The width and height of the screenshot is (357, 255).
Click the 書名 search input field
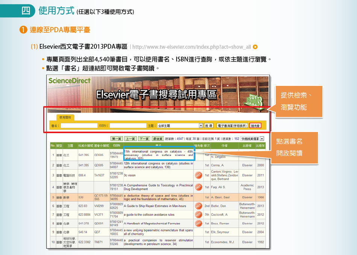tap(79, 126)
